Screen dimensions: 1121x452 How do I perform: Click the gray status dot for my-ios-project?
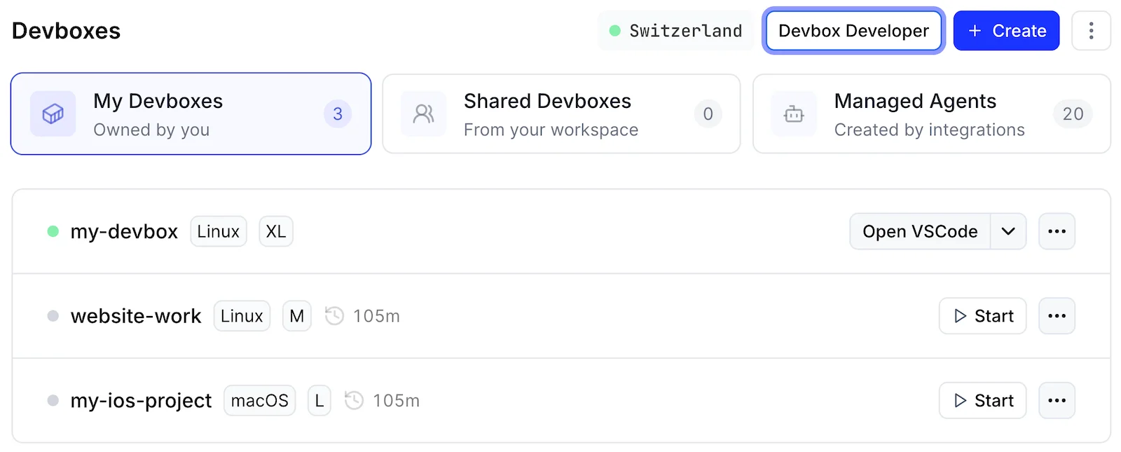pyautogui.click(x=53, y=401)
